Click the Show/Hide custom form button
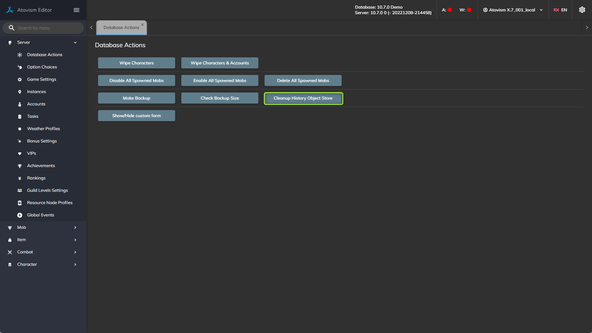Screen dimensions: 592x333 pyautogui.click(x=136, y=116)
